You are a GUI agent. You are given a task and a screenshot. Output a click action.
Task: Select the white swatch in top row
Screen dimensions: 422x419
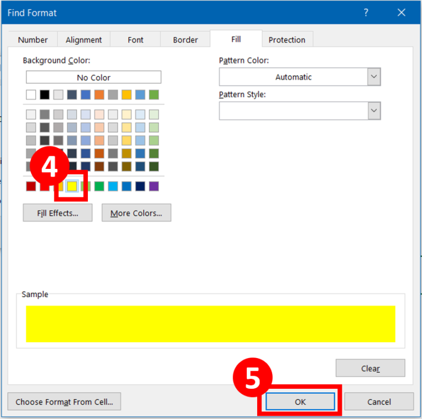pyautogui.click(x=31, y=95)
